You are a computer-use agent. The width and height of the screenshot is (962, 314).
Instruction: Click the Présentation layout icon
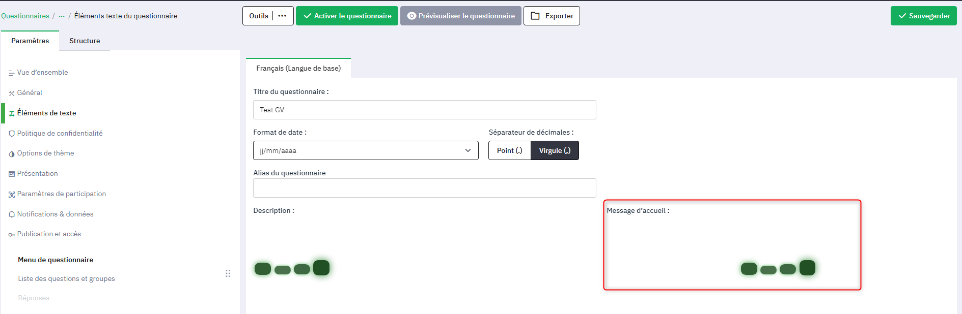coord(11,174)
